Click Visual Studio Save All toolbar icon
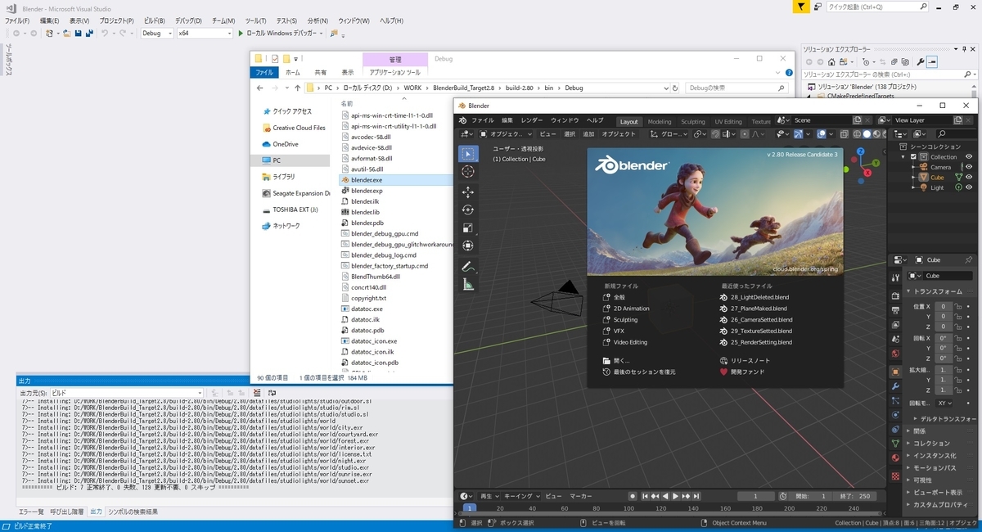This screenshot has height=532, width=982. coord(88,34)
